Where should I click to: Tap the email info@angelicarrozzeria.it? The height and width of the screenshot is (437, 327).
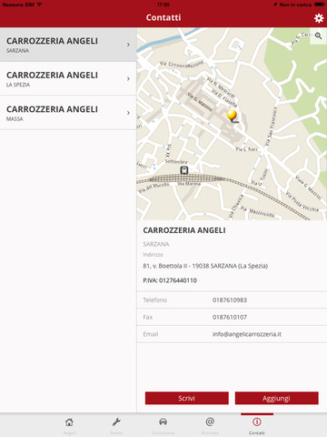pos(247,334)
